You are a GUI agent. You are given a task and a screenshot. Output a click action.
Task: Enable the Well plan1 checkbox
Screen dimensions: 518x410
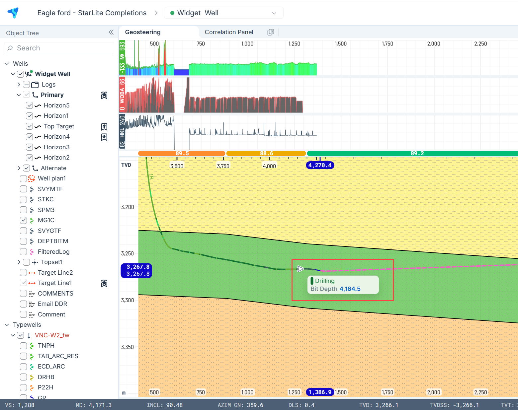[23, 178]
